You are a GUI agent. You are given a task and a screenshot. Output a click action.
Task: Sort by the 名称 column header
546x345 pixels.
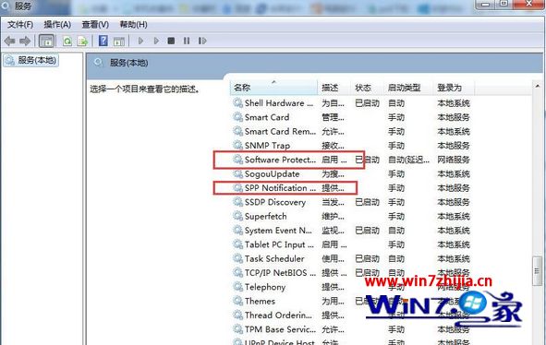(273, 88)
